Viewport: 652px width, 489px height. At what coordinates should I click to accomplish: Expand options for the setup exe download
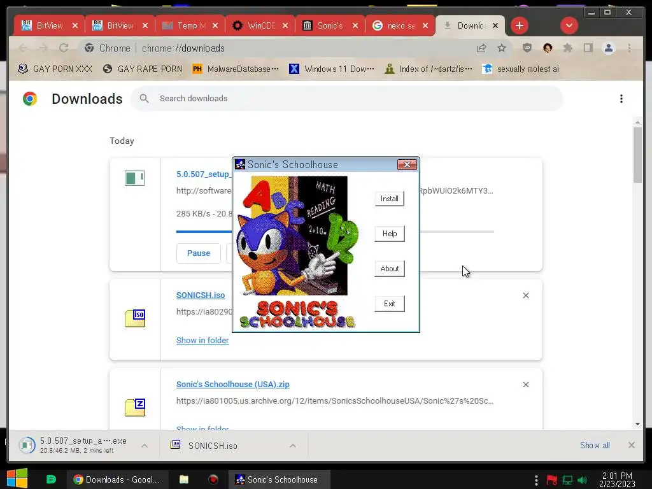click(145, 446)
